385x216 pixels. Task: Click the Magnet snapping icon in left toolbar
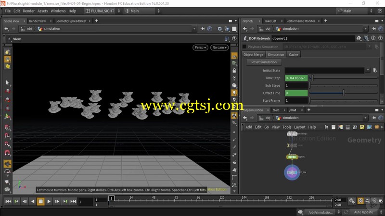coord(7,153)
